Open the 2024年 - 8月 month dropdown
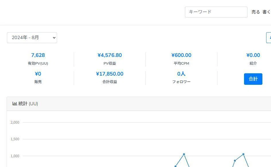This screenshot has width=271, height=167. (x=32, y=38)
